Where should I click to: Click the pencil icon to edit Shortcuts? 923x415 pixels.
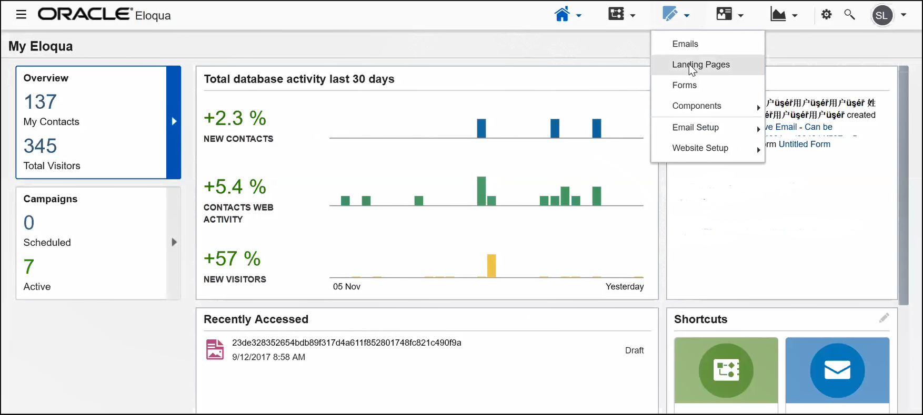(884, 318)
